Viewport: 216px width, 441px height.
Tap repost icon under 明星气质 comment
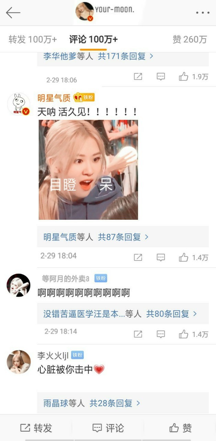pyautogui.click(x=138, y=257)
